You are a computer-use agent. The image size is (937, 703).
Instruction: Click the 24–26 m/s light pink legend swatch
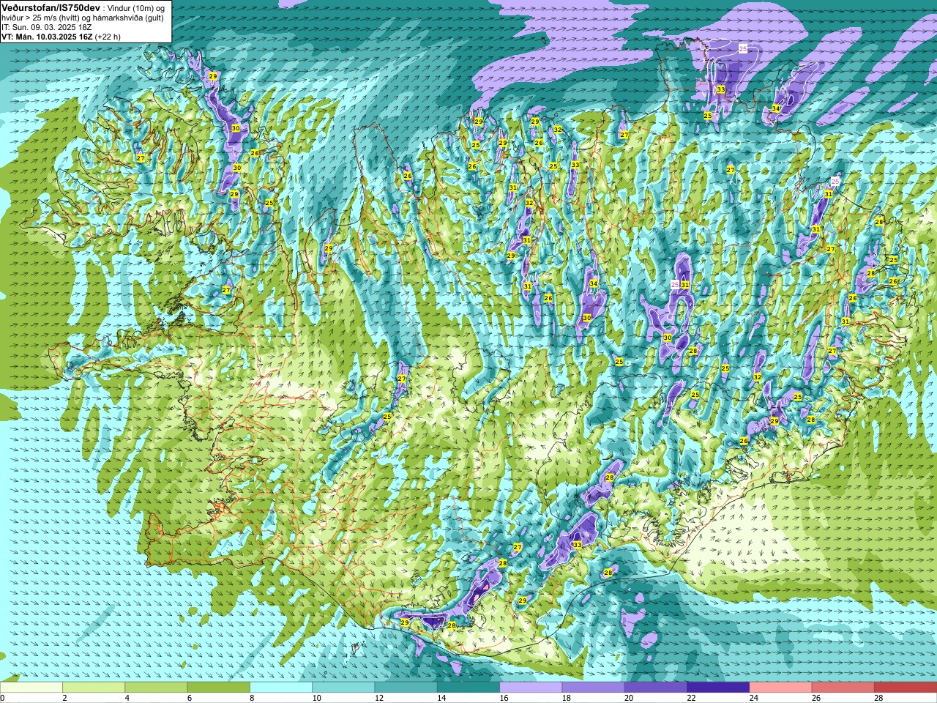tap(781, 688)
